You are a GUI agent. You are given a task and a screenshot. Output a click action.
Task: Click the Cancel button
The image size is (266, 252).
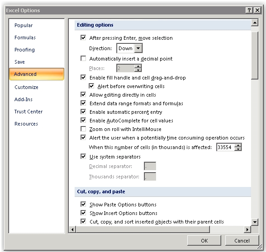pyautogui.click(x=242, y=241)
